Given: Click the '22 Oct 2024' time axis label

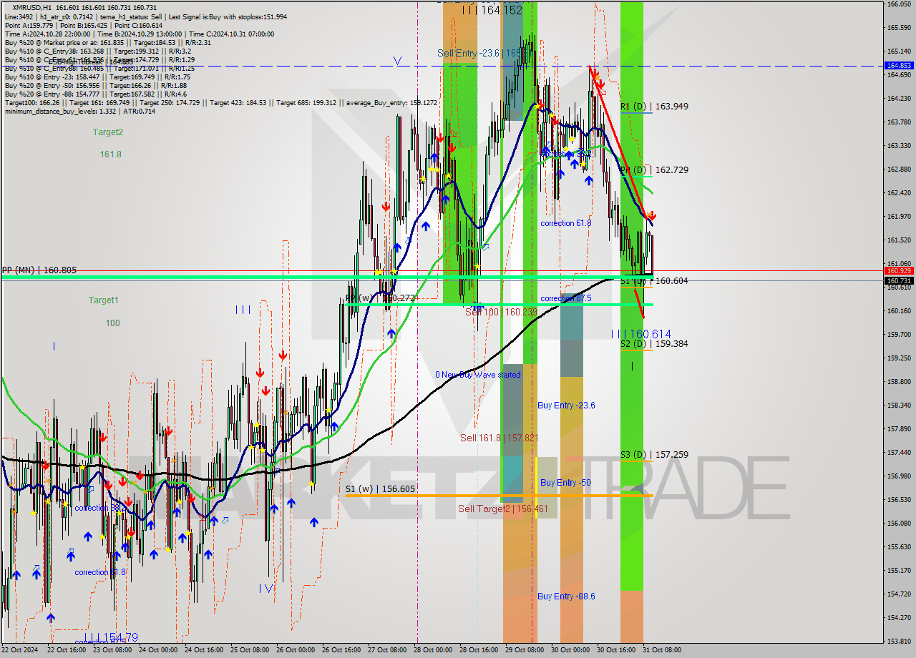Looking at the screenshot, I should click(19, 650).
